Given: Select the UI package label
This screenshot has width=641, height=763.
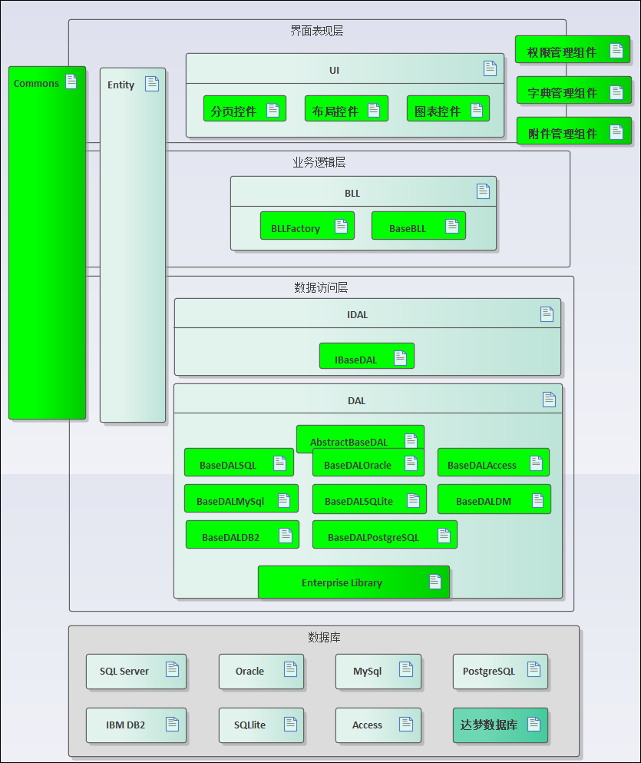Looking at the screenshot, I should (x=335, y=71).
